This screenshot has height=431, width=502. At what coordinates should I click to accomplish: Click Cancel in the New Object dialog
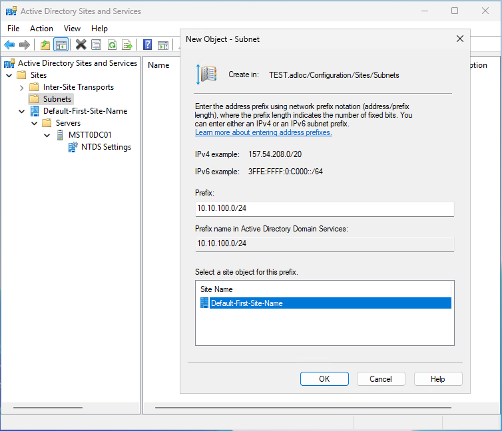[381, 378]
